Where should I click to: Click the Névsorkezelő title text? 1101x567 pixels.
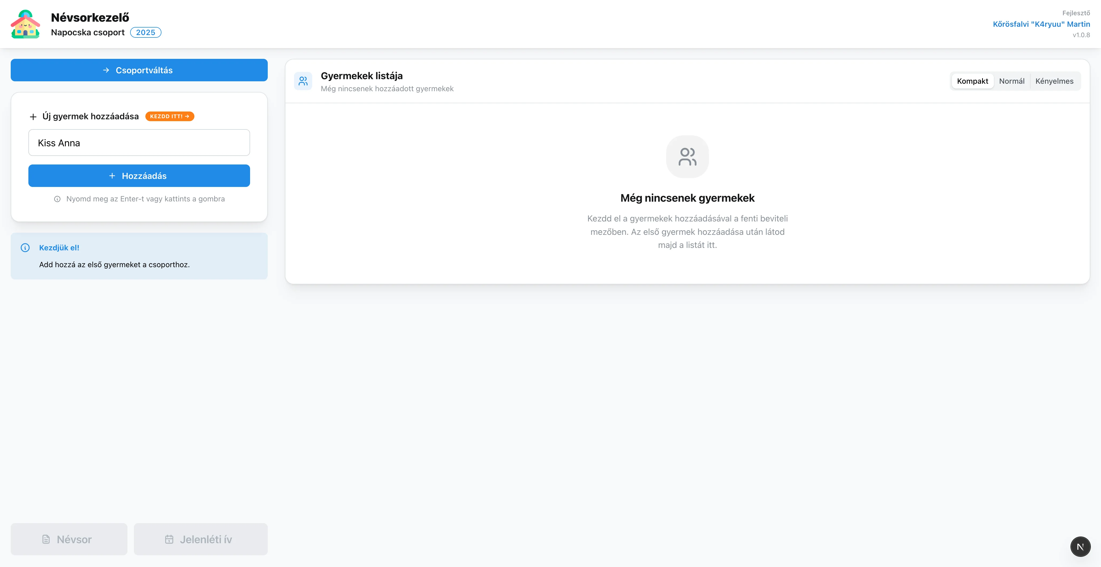90,17
